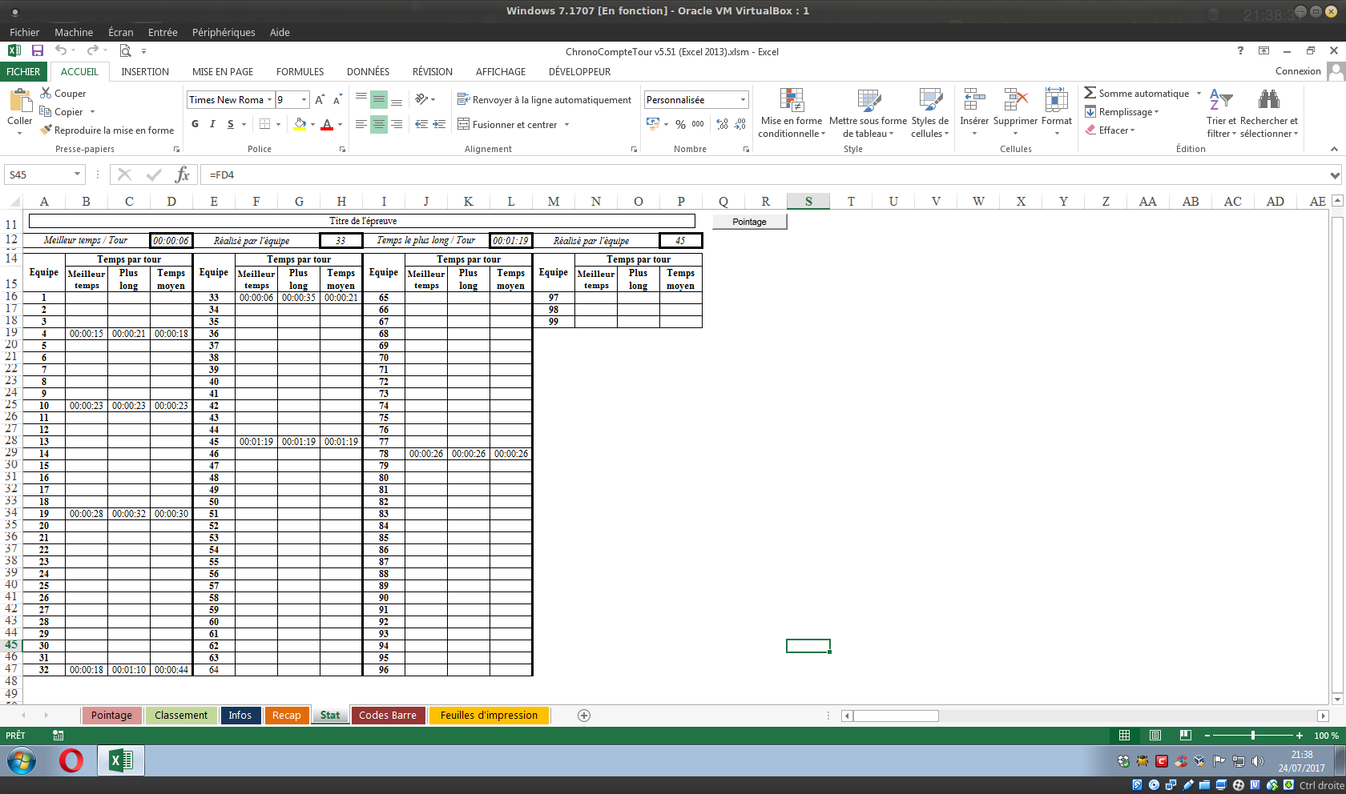Click the AutoSum sigma icon
Screen dimensions: 1346x794
pos(1090,94)
